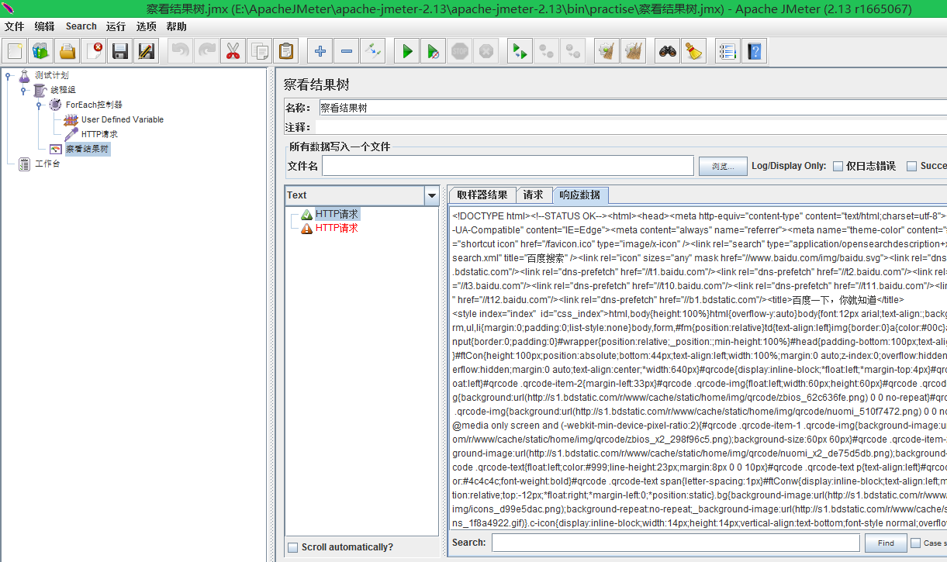Select 线程组 node in tree

click(63, 90)
